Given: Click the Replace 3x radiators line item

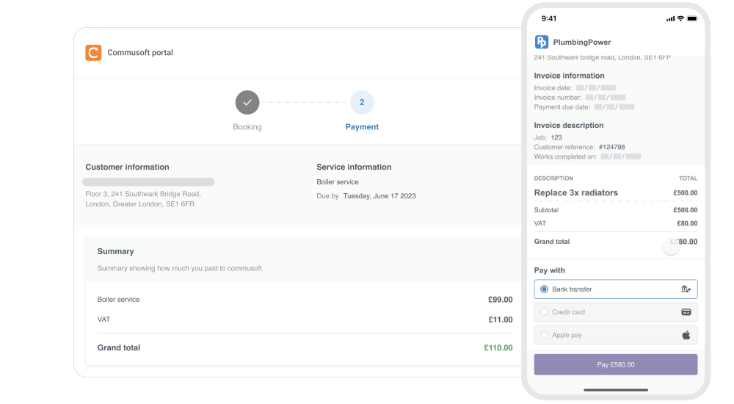Looking at the screenshot, I should (576, 193).
